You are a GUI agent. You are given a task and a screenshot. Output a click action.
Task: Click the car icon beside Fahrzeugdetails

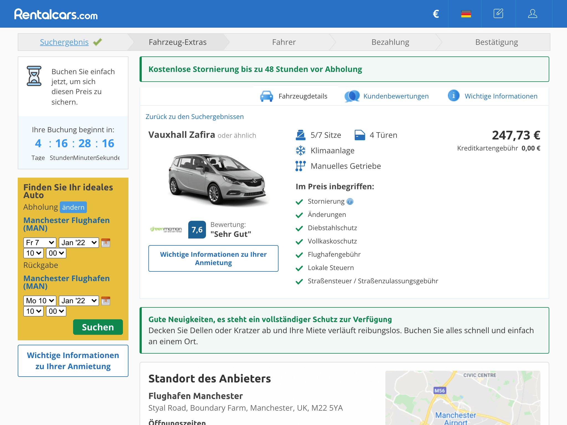[267, 96]
